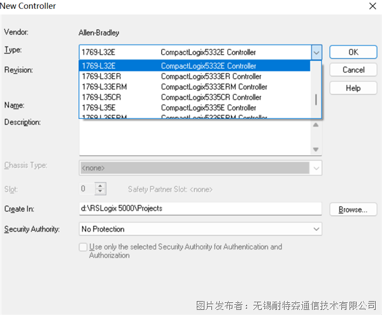Click the Description box scroll up arrow
Screen dimensions: 382x315
pos(316,125)
